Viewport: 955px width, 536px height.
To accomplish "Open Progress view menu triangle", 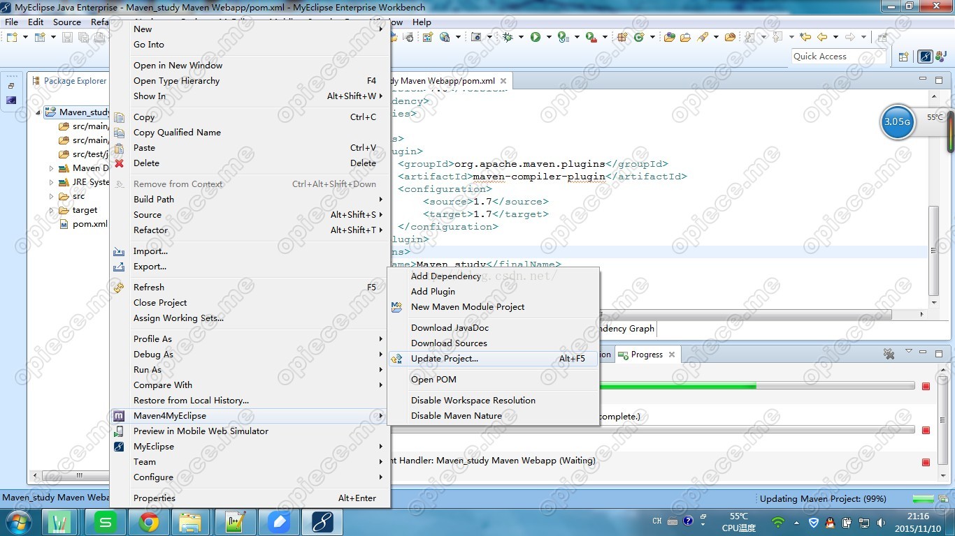I will [x=908, y=351].
